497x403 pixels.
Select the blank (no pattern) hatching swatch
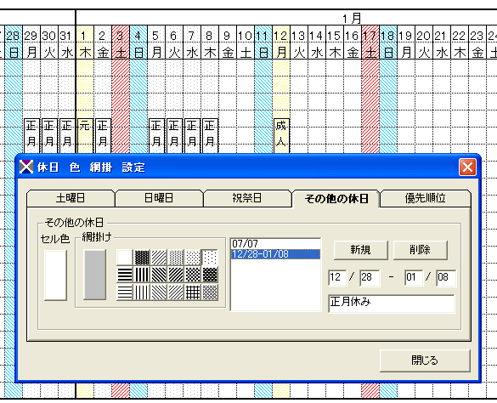125,258
